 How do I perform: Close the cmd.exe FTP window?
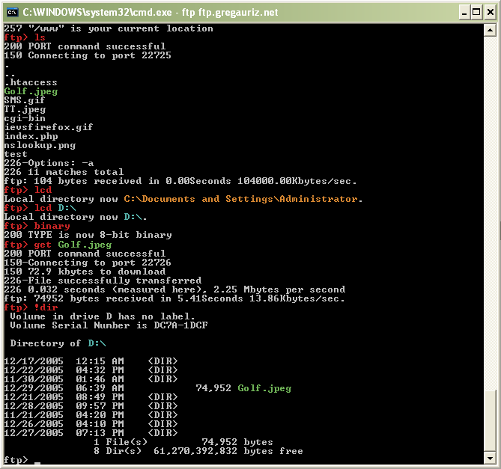tap(488, 12)
